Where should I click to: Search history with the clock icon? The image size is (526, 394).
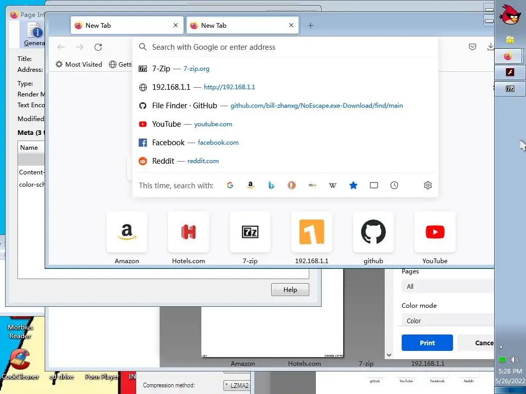[x=394, y=185]
